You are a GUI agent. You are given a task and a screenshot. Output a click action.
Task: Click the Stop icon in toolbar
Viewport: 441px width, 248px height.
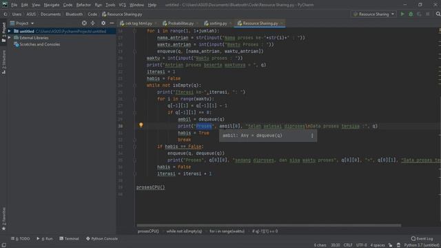tap(428, 14)
